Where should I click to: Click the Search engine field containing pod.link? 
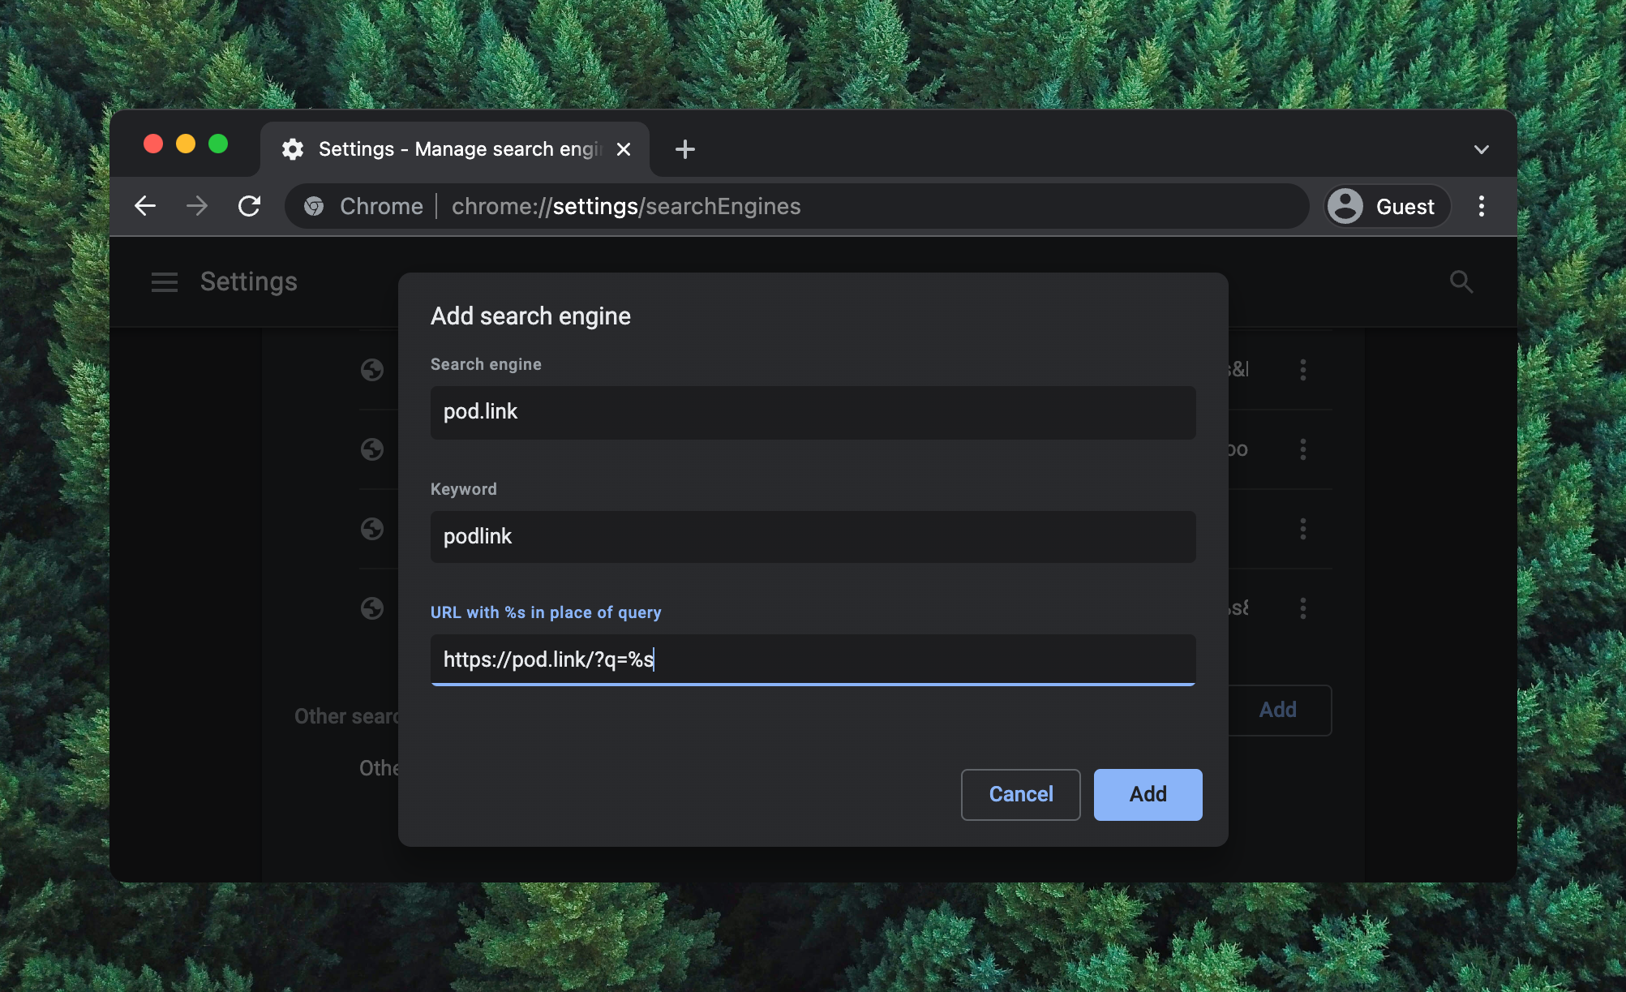pyautogui.click(x=813, y=412)
